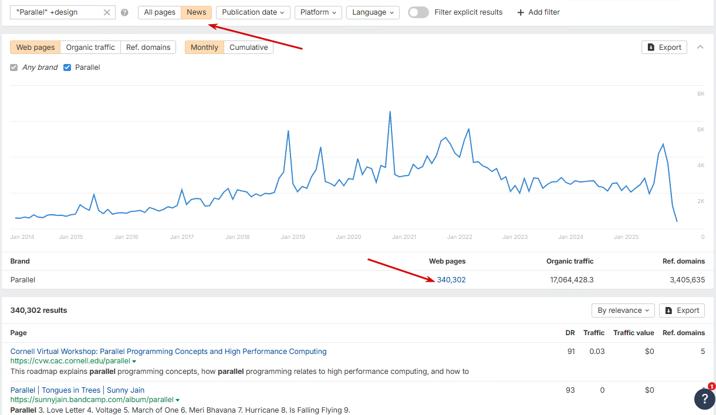Click the Page column header
The image size is (716, 415).
point(19,333)
